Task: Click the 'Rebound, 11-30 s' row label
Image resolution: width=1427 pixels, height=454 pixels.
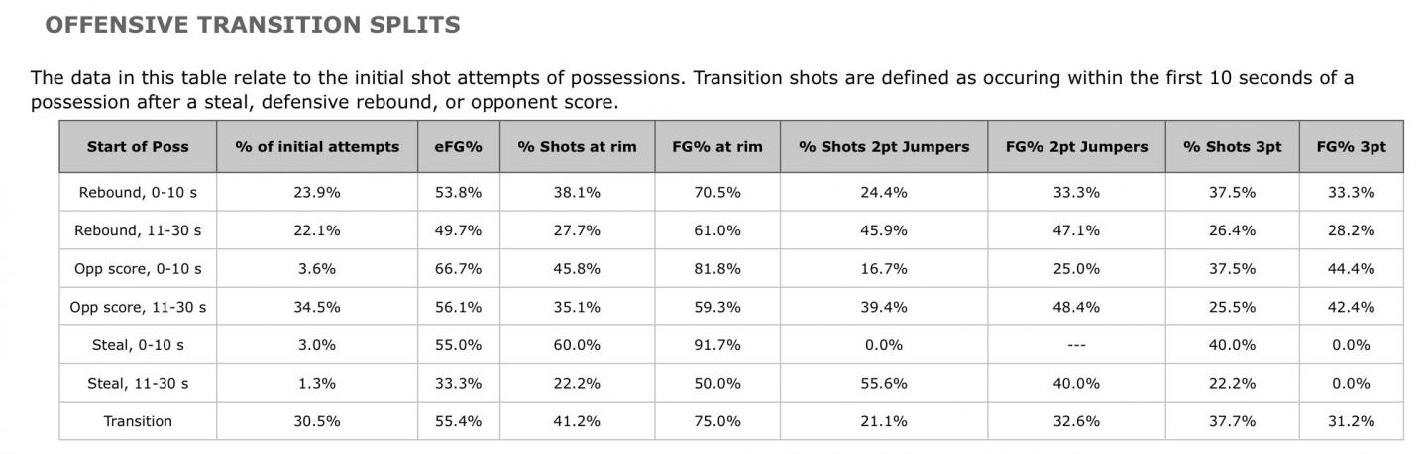Action: 138,230
